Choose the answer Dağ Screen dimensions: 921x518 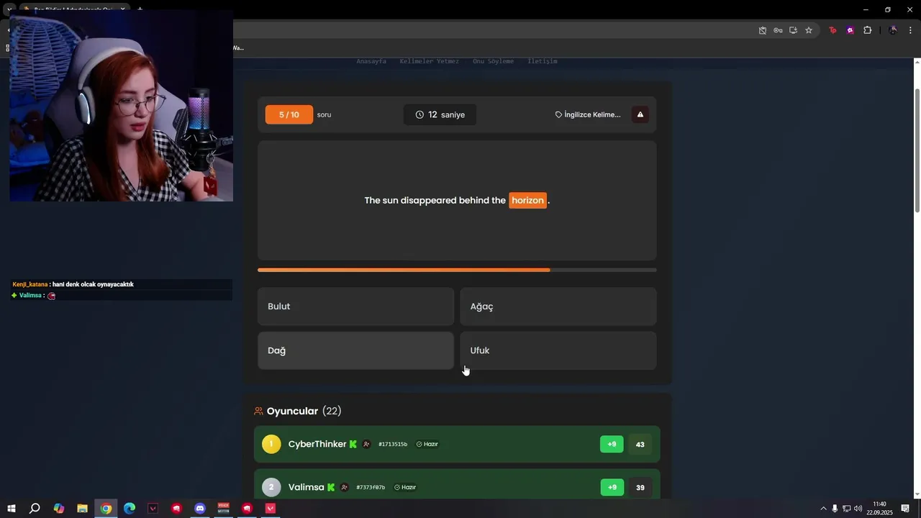(355, 350)
